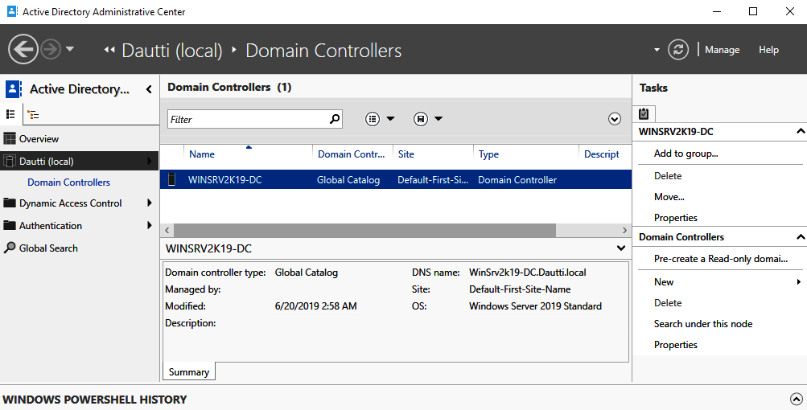
Task: Click the Global Search magnifier icon
Action: [x=10, y=248]
